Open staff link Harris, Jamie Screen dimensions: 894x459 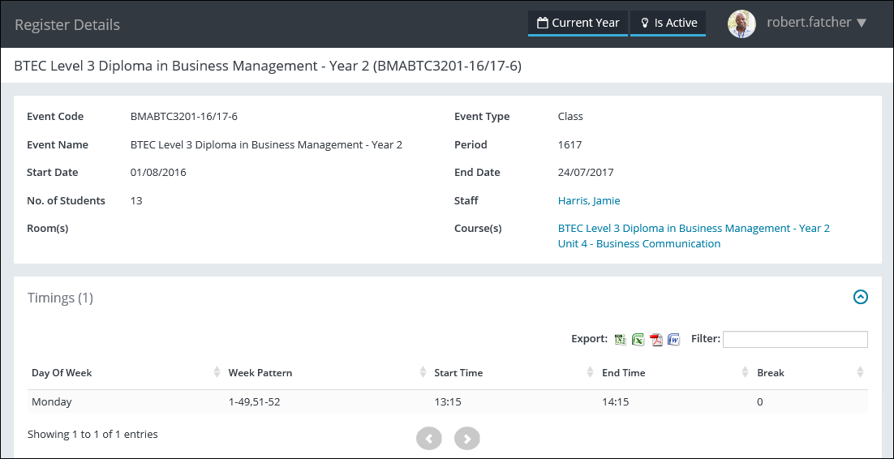point(589,200)
